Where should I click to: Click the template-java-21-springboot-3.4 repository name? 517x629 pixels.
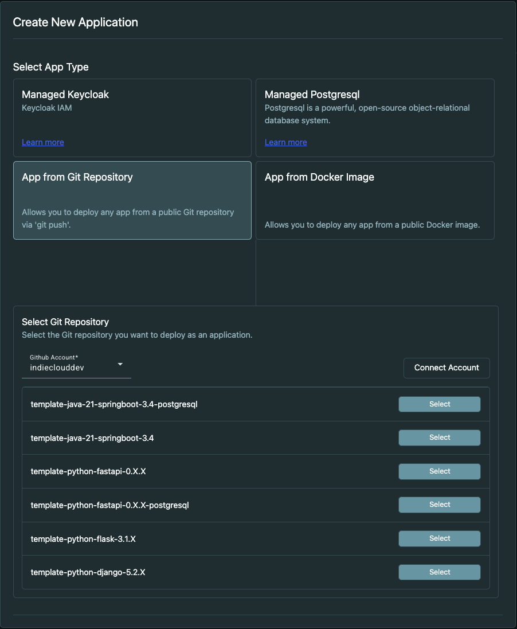92,437
